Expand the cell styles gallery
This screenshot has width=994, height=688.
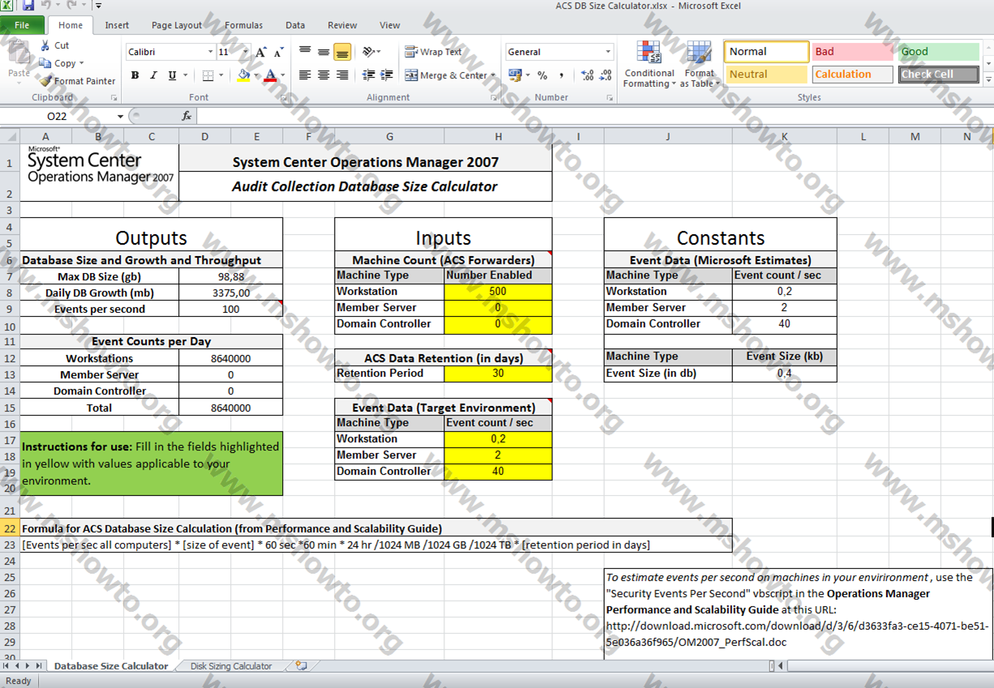coord(989,79)
